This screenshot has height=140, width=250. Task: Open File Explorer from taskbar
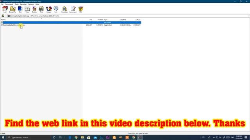click(x=82, y=137)
